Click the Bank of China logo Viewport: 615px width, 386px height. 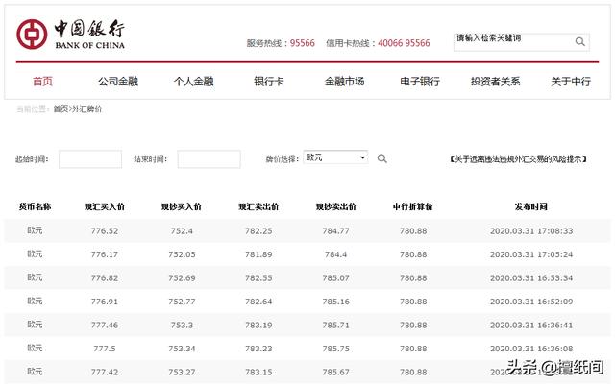point(71,36)
